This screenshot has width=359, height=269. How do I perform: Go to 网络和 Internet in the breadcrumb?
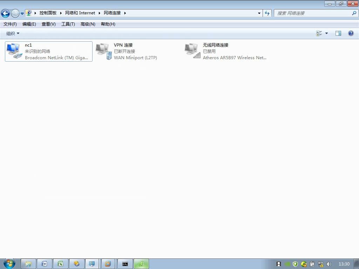(x=80, y=13)
